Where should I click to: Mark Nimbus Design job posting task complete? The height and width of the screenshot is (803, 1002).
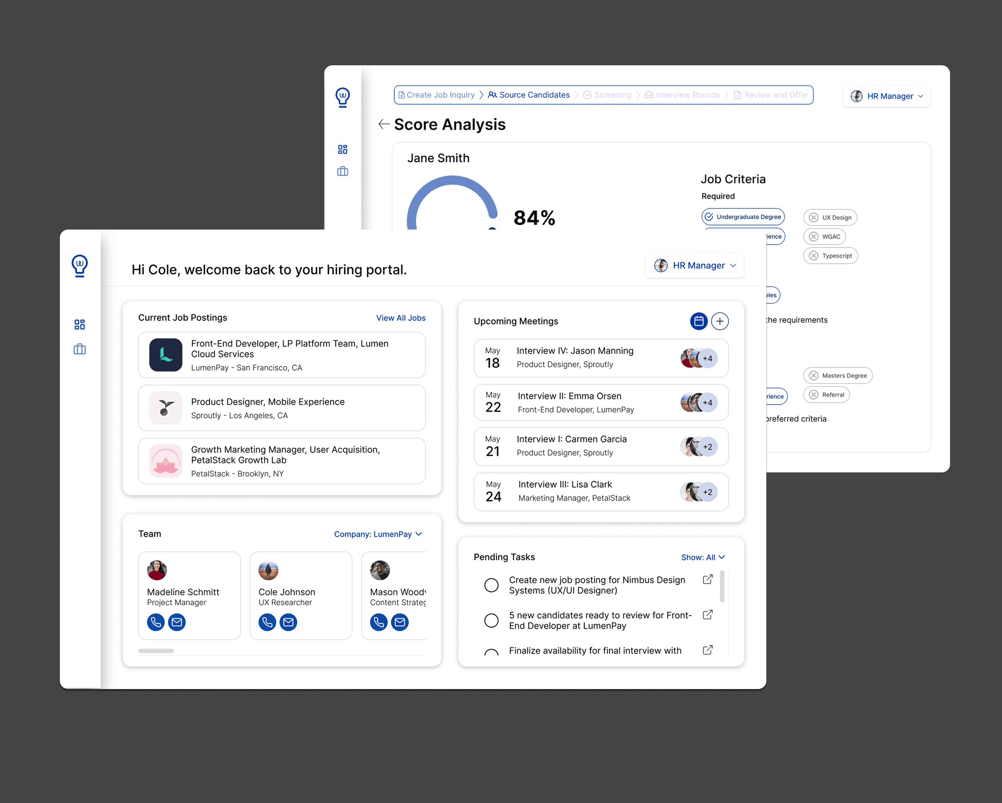(x=491, y=585)
